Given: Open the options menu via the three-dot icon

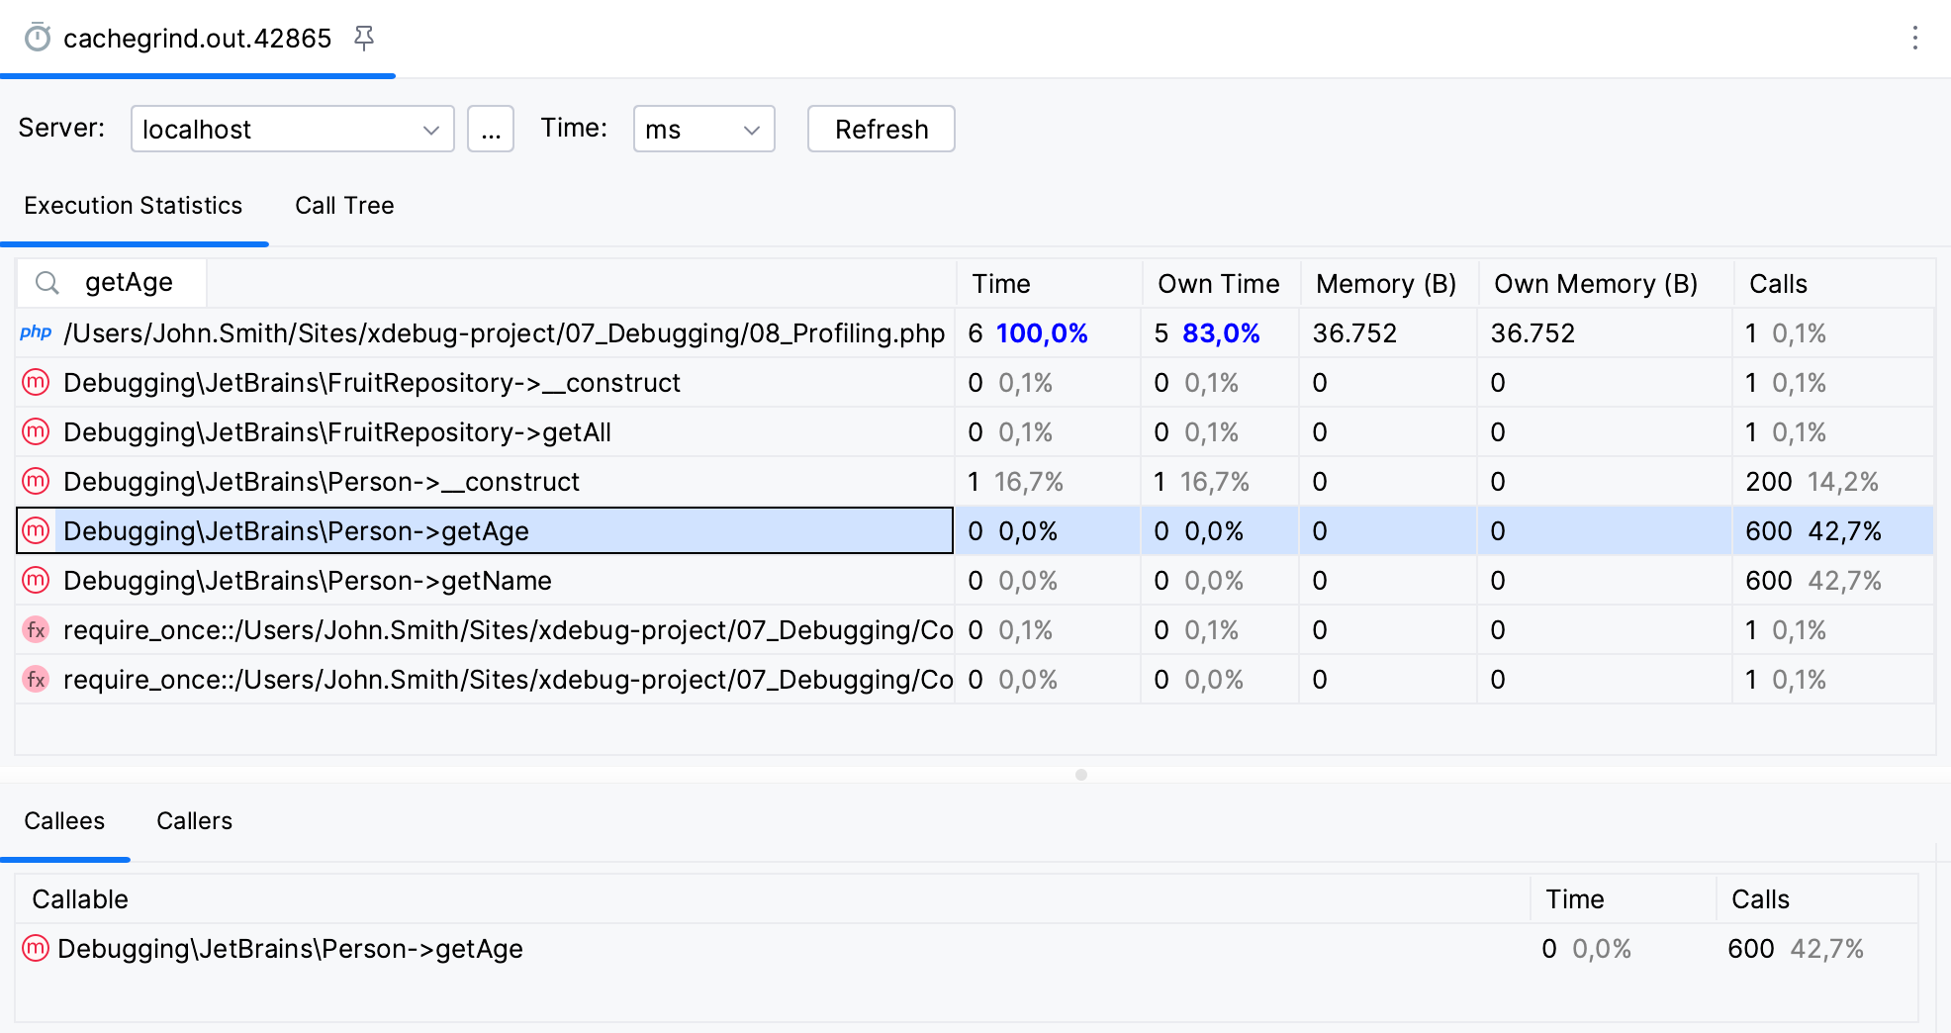Looking at the screenshot, I should (x=1915, y=38).
